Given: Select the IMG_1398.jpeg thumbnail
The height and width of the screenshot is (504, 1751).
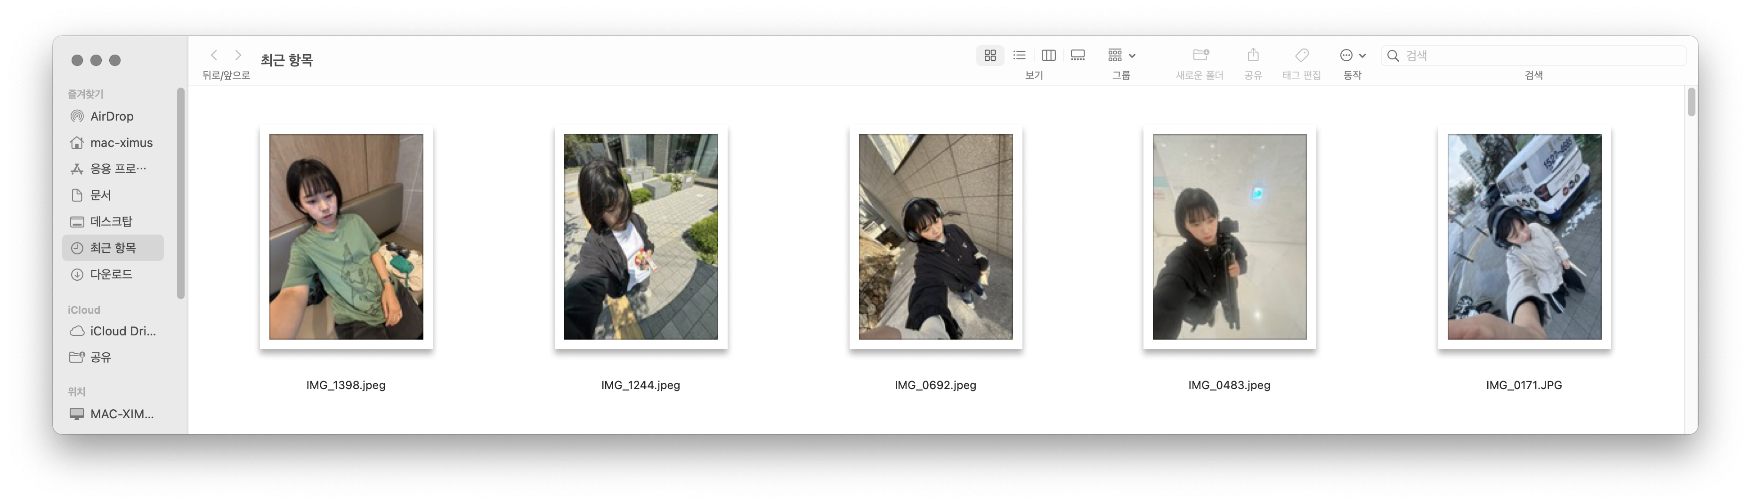Looking at the screenshot, I should (x=346, y=237).
